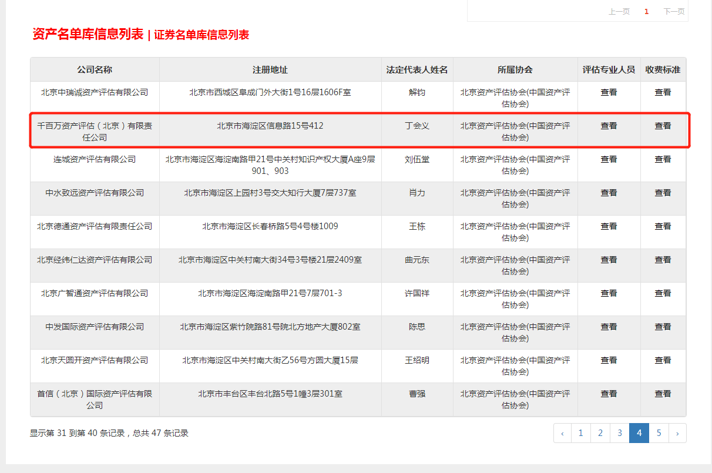Select the 注册地址 column header
The width and height of the screenshot is (712, 473).
point(270,69)
